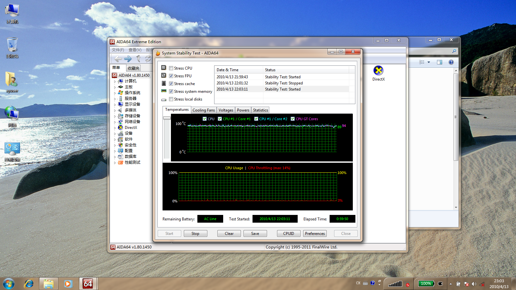Click the memory module icon beside Stress system memory

[164, 91]
